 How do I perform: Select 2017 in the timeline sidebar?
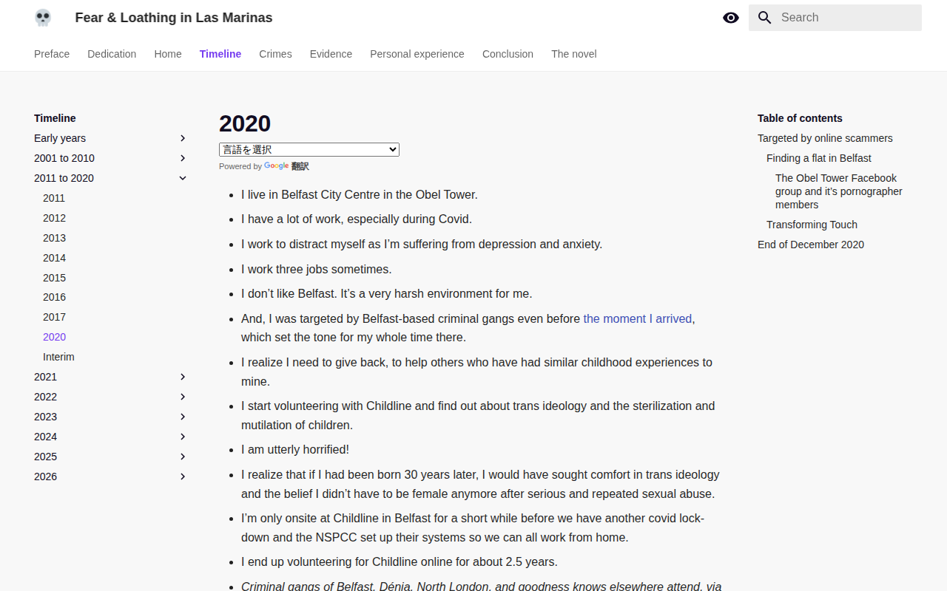54,317
